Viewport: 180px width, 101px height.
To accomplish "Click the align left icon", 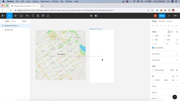I will [153, 26].
